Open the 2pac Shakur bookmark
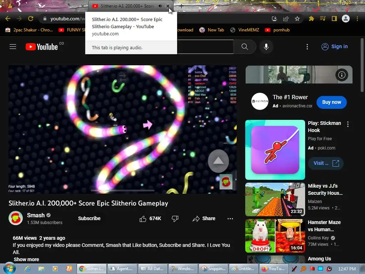Screen dimensions: 365x274 pyautogui.click(x=29, y=30)
